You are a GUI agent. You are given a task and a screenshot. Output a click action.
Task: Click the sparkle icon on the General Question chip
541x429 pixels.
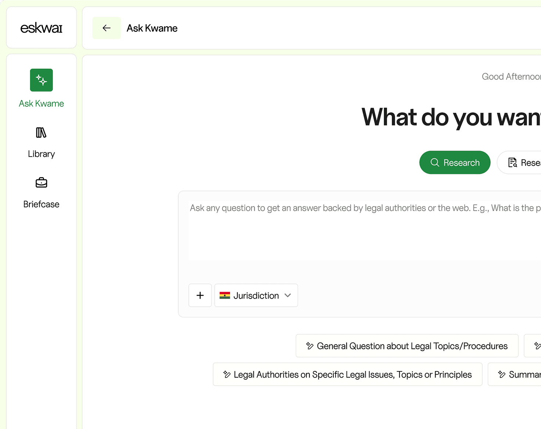click(x=309, y=346)
